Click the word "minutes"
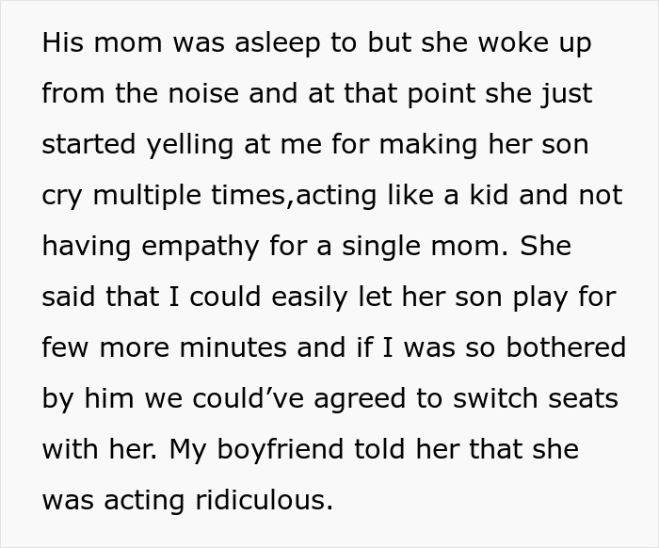The image size is (659, 548). [x=237, y=348]
